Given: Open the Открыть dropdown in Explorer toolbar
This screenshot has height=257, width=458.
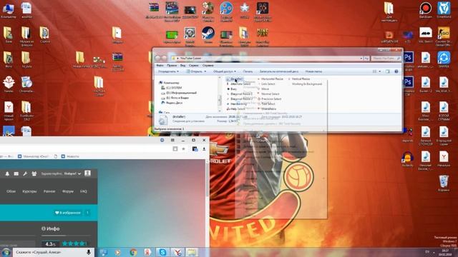Looking at the screenshot, I should point(197,71).
